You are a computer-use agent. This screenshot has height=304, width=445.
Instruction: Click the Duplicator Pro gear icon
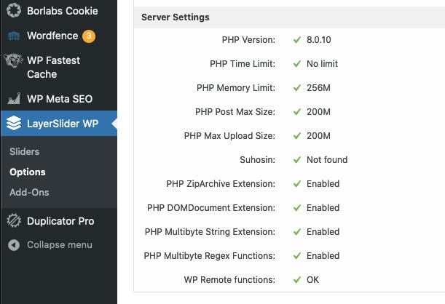(14, 220)
